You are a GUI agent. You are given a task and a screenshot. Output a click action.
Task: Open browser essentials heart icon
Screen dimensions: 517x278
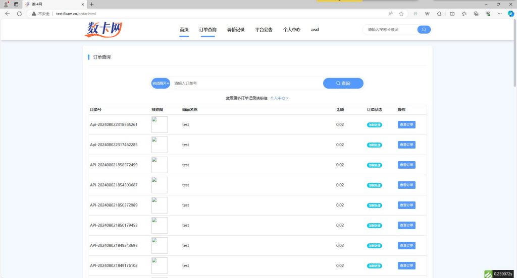pos(488,14)
